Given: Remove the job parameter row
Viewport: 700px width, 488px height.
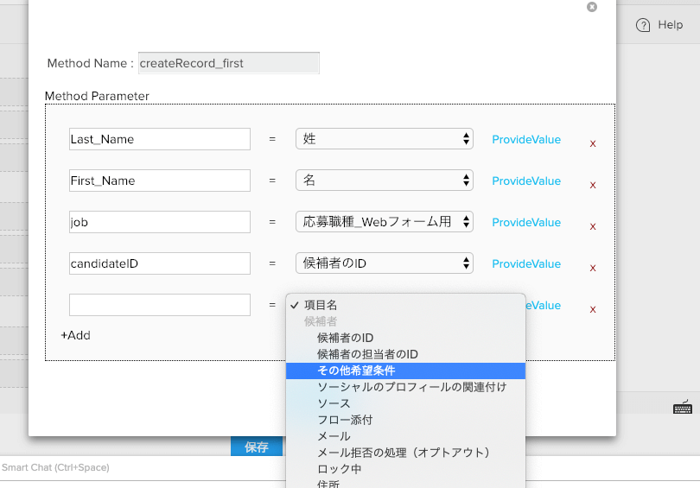Looking at the screenshot, I should pyautogui.click(x=593, y=226).
